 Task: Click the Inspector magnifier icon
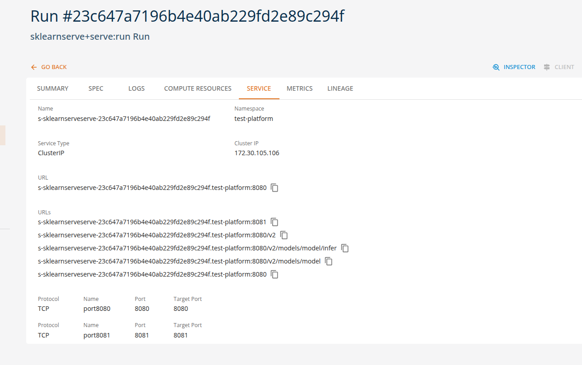click(x=496, y=67)
